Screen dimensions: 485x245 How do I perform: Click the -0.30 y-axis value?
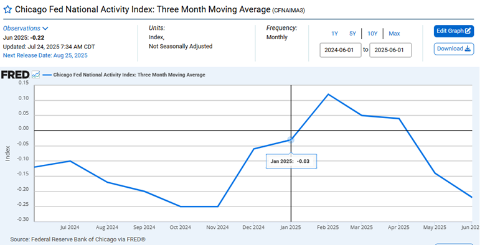22,220
